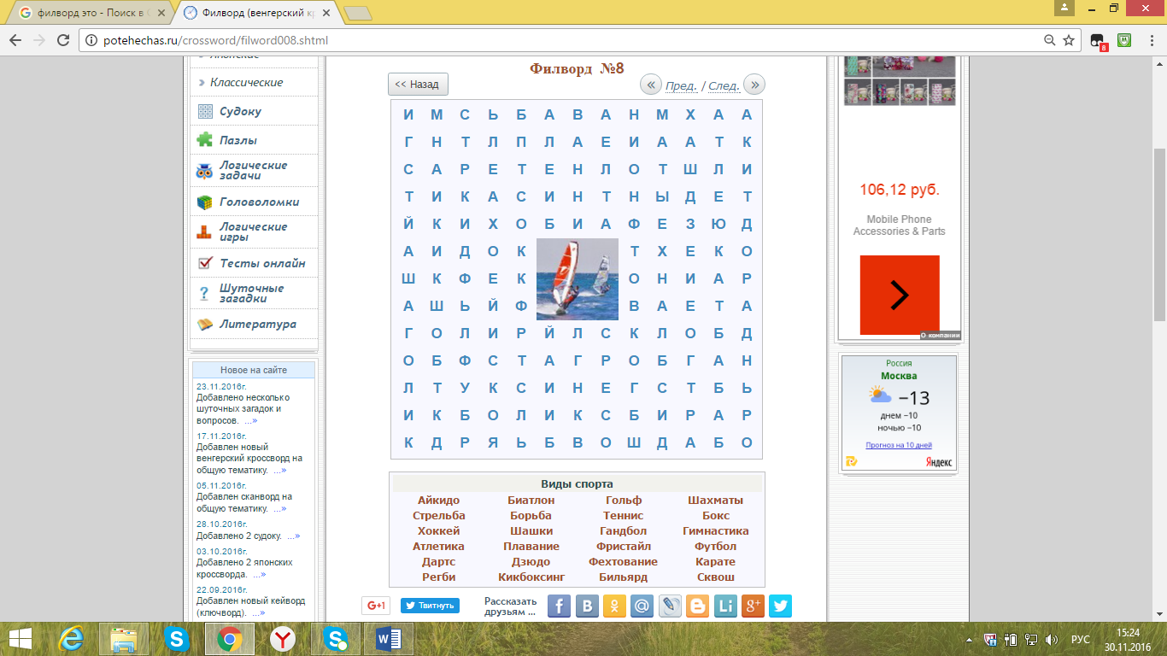Open a new browser tab
Viewport: 1167px width, 656px height.
click(357, 13)
